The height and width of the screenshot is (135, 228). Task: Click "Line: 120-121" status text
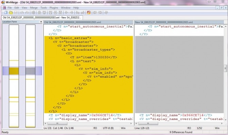click(142, 128)
